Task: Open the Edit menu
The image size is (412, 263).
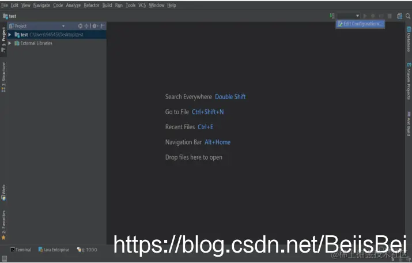Action: pos(14,5)
